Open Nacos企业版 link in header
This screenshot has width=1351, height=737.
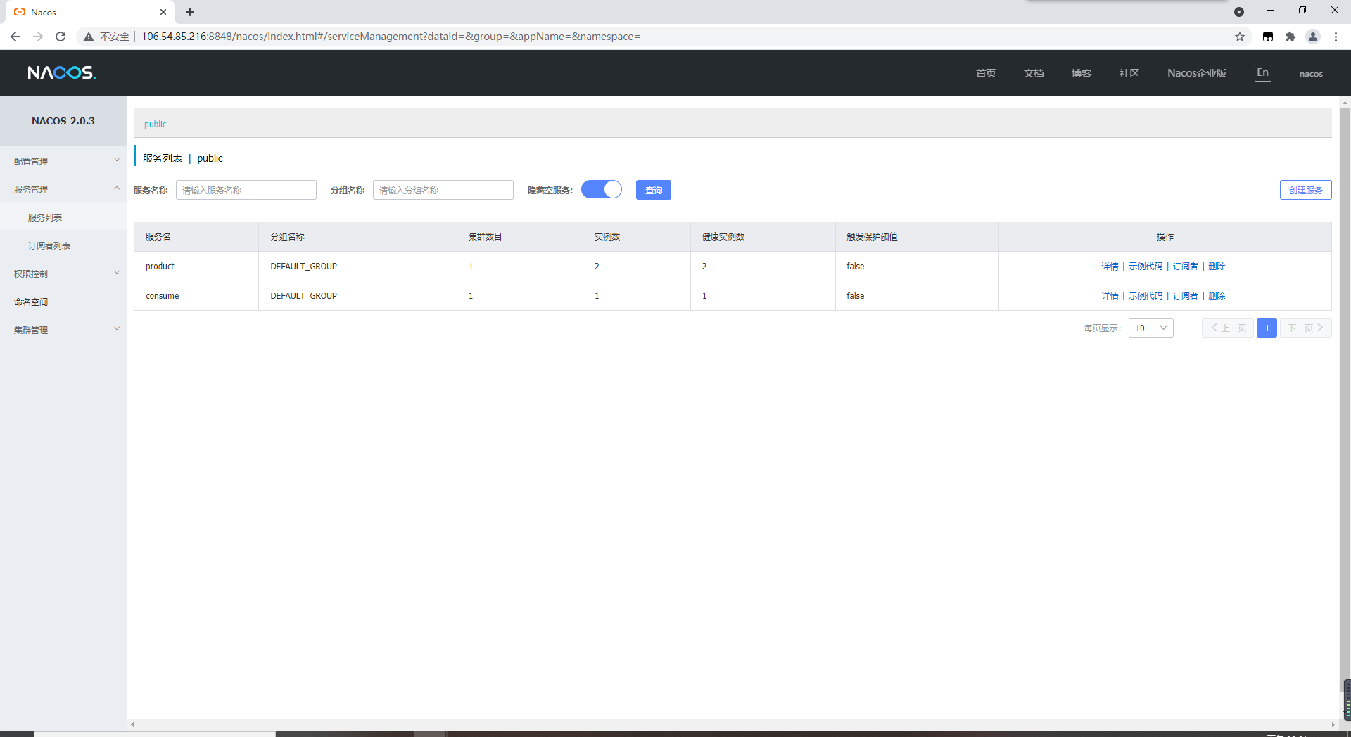click(1197, 73)
